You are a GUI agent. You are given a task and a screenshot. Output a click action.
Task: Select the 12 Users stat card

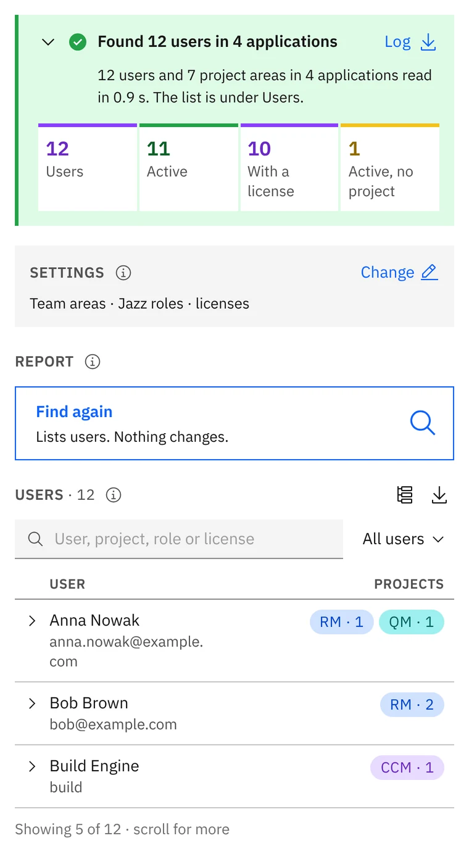88,167
